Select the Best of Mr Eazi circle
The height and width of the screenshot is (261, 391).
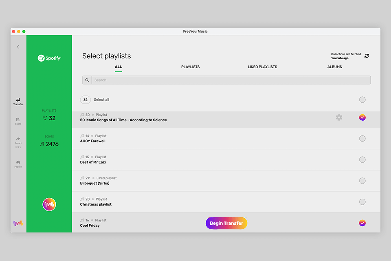362,159
